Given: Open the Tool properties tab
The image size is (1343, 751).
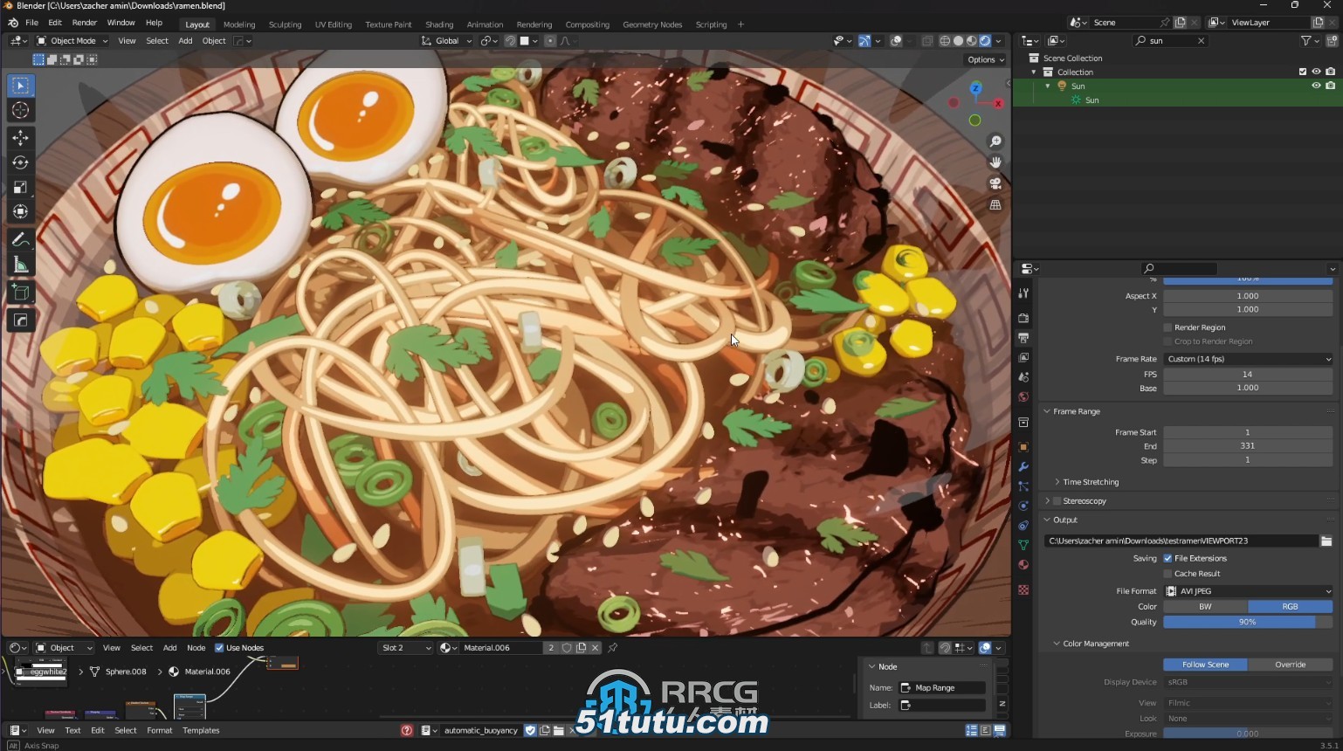Looking at the screenshot, I should pyautogui.click(x=1023, y=293).
